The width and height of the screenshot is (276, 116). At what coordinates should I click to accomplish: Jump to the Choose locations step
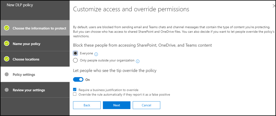pyautogui.click(x=26, y=59)
